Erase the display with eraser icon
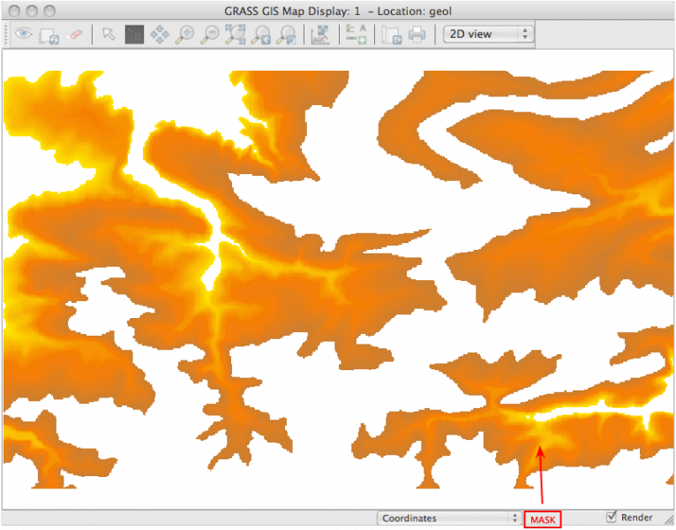This screenshot has width=676, height=530. [x=74, y=34]
